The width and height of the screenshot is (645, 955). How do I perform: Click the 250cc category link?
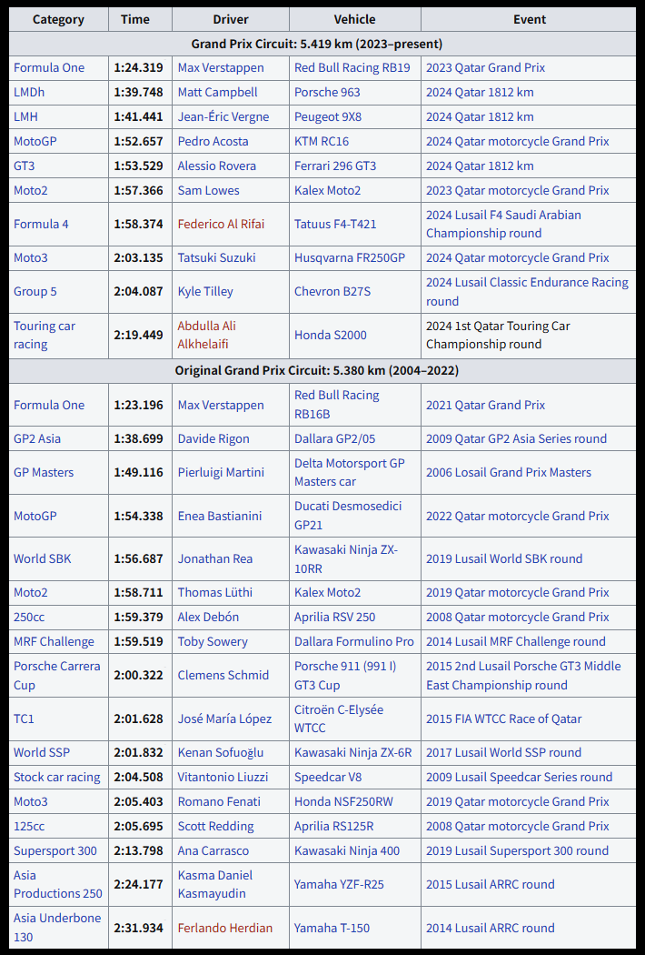pyautogui.click(x=29, y=617)
